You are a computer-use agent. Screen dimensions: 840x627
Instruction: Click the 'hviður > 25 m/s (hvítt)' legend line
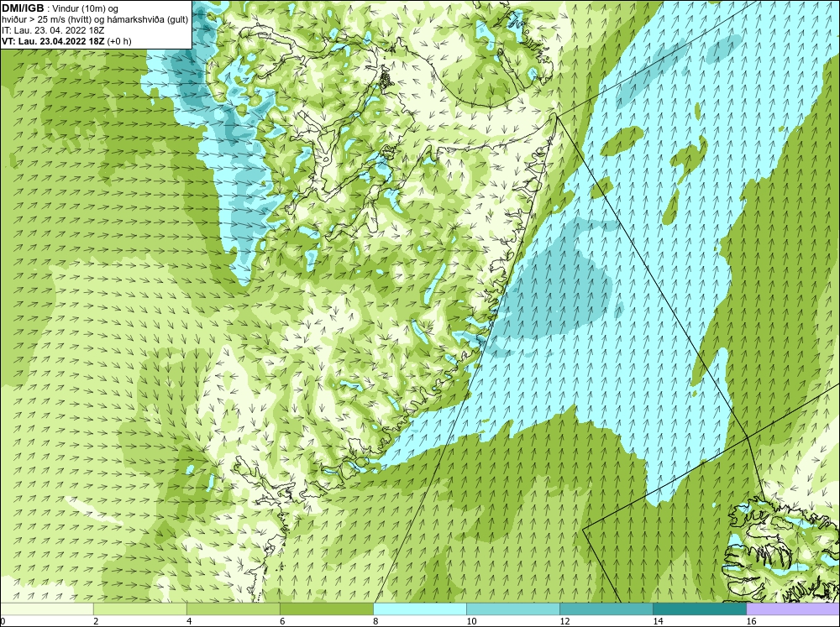(x=94, y=19)
